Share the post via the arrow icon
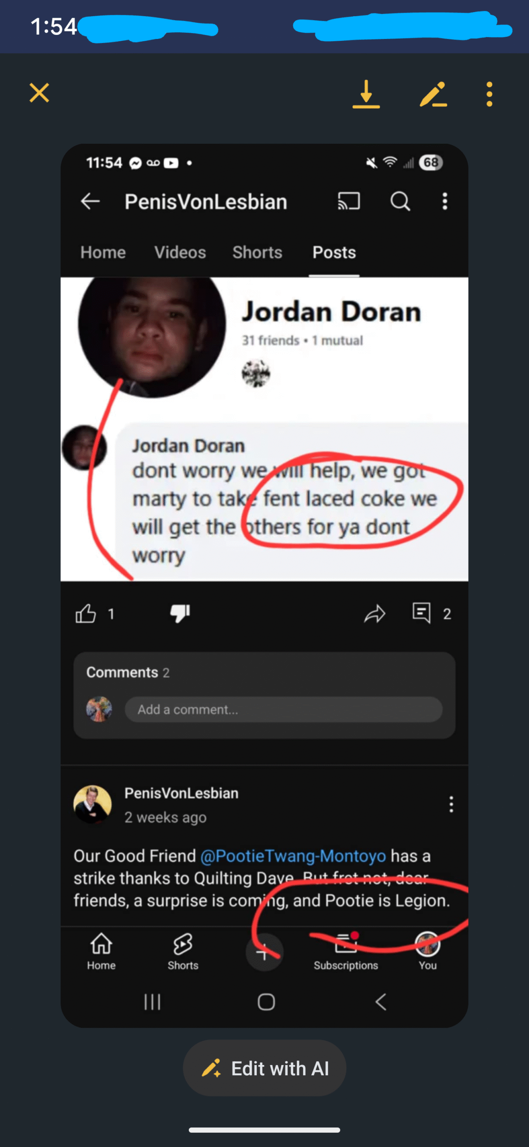The height and width of the screenshot is (1147, 529). (375, 613)
